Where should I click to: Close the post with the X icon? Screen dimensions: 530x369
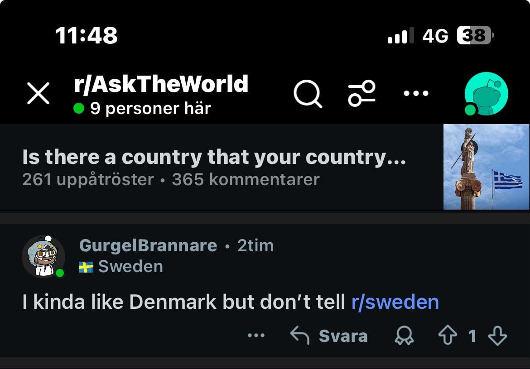pos(39,94)
